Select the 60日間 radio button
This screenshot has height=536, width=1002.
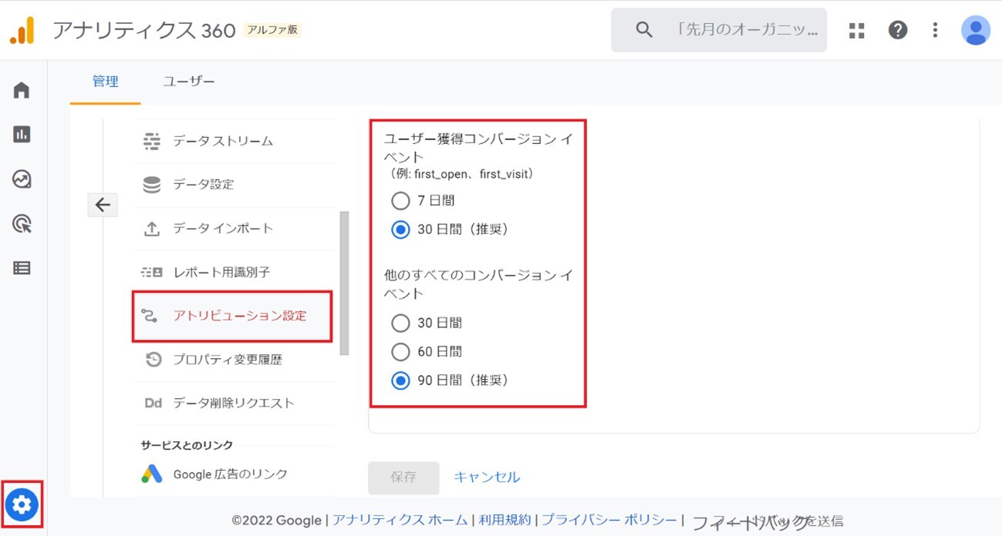tap(400, 352)
